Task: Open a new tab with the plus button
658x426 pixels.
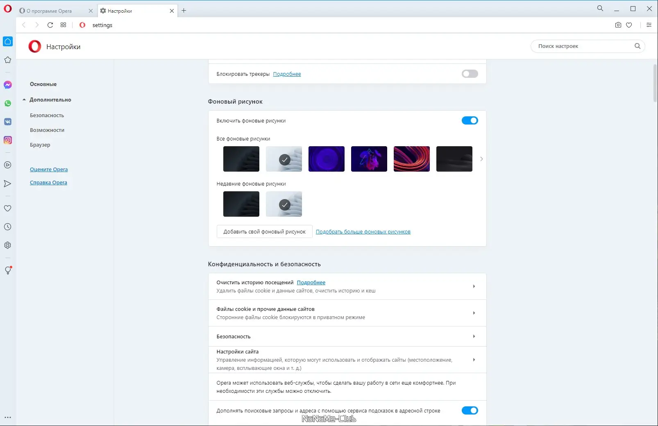Action: tap(184, 11)
